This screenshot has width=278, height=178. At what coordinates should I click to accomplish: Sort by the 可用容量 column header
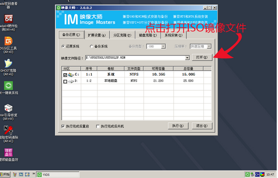158,68
